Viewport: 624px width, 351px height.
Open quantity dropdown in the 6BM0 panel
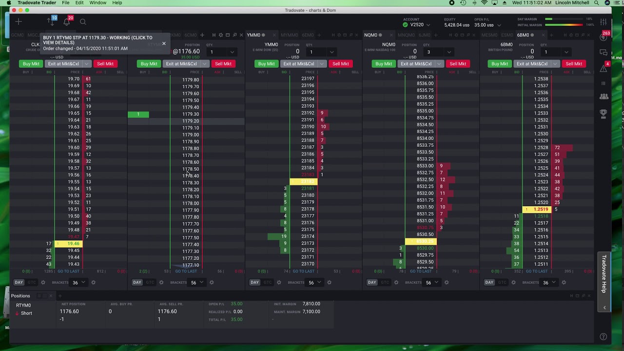coord(566,52)
